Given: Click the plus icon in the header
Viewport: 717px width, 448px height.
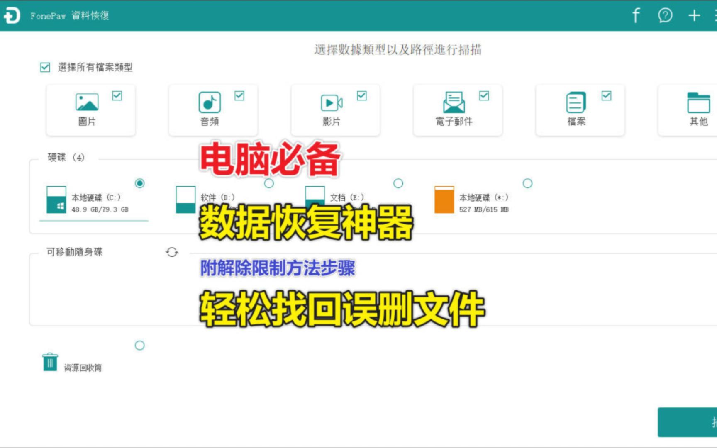Looking at the screenshot, I should click(x=694, y=16).
